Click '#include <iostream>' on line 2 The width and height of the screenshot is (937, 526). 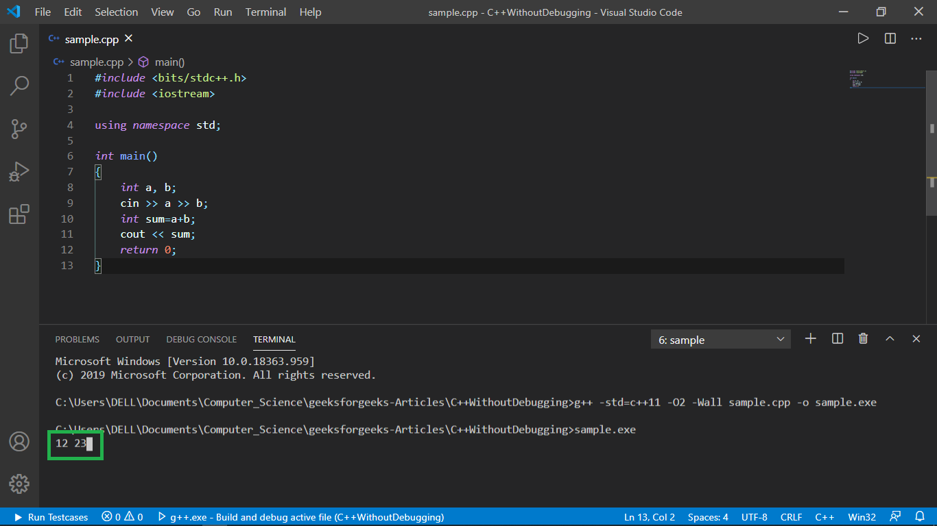[x=155, y=94]
